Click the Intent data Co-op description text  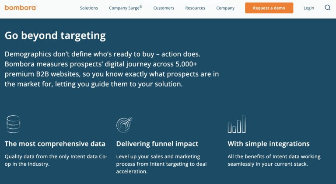point(56,160)
